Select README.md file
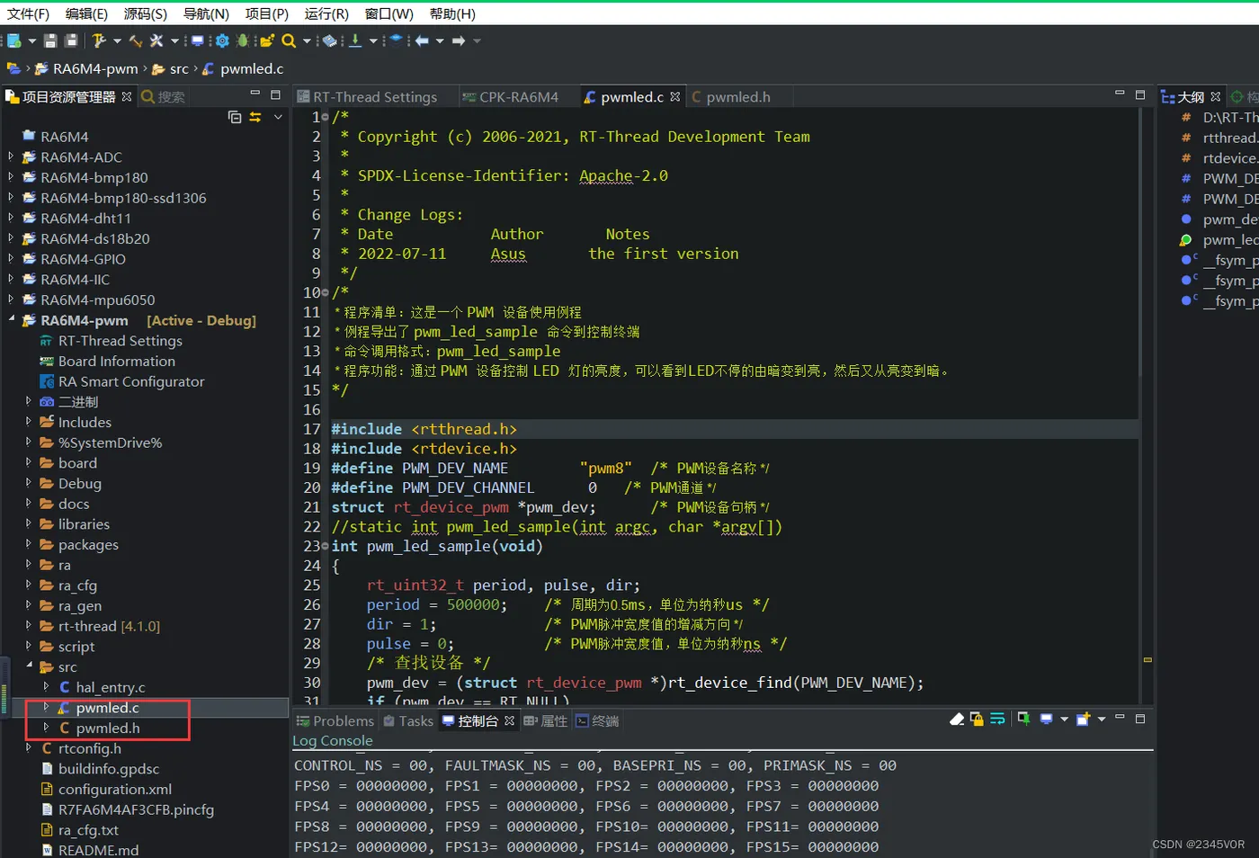 (98, 850)
